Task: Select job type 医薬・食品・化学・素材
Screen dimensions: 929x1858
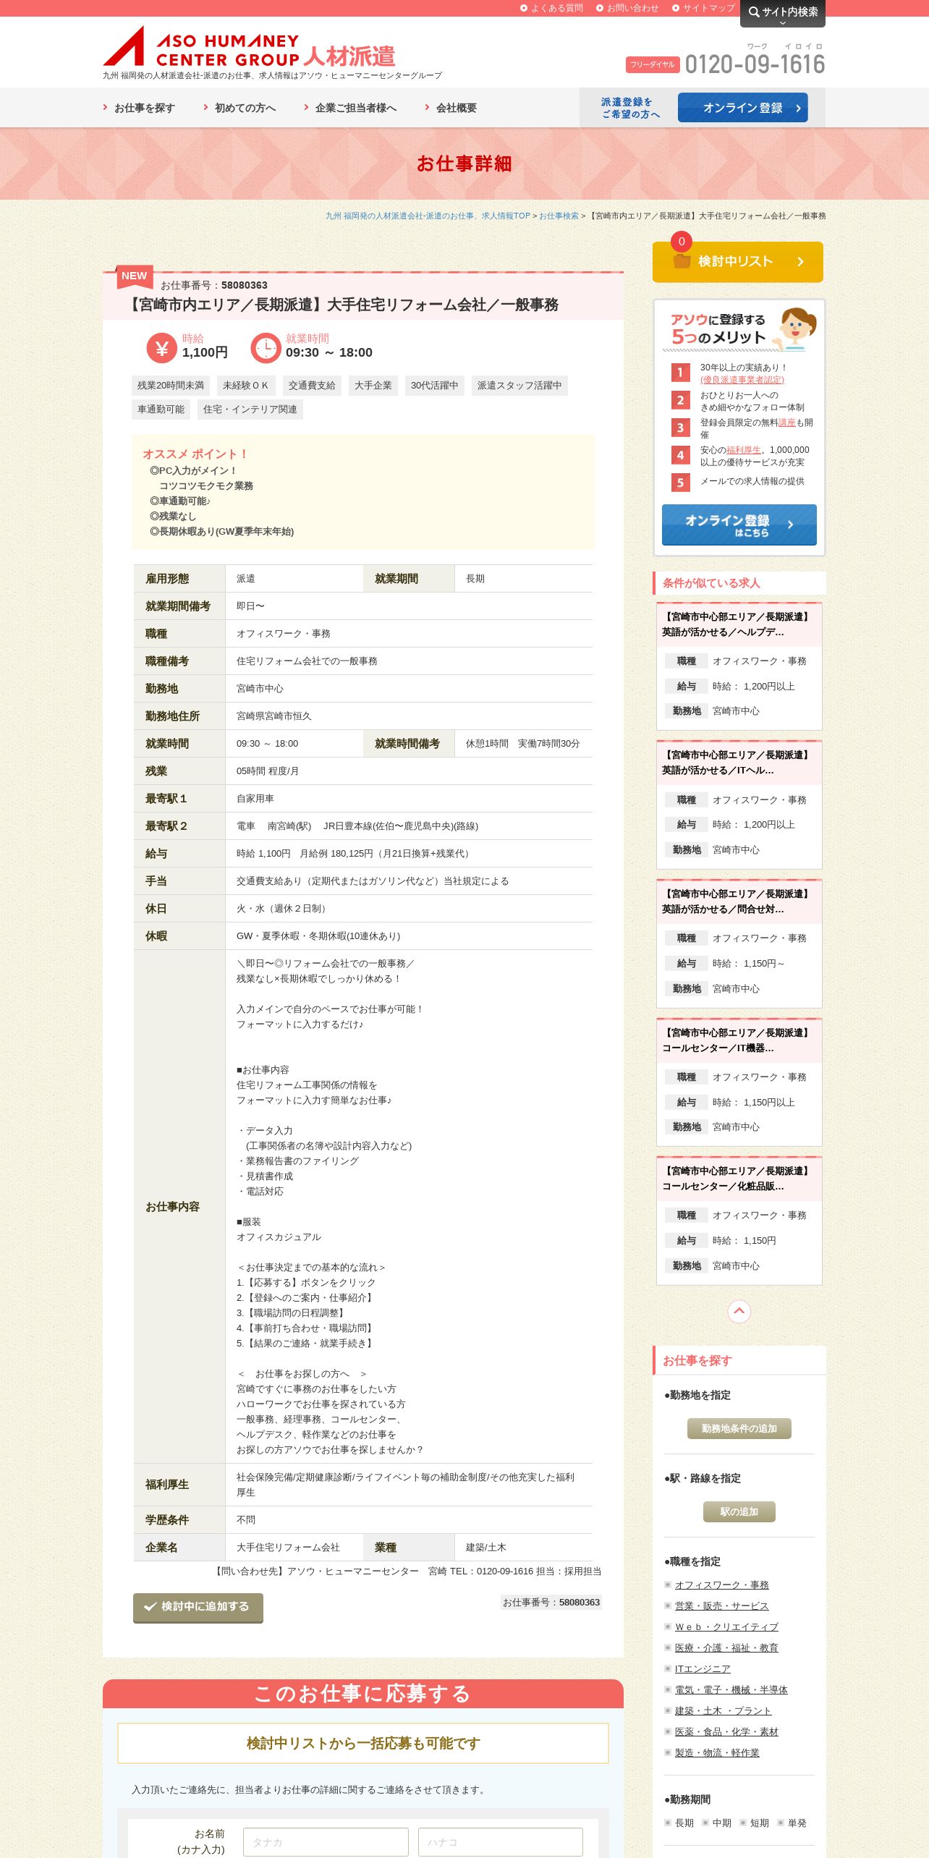Action: click(726, 1732)
